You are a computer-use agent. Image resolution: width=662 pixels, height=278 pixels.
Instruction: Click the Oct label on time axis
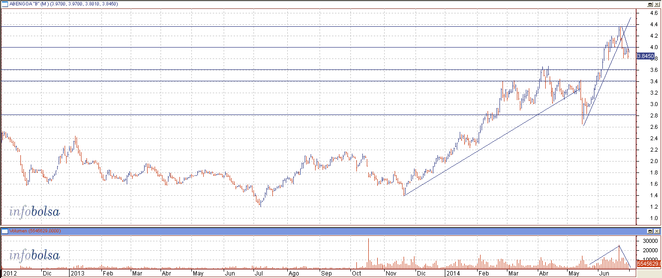356,273
